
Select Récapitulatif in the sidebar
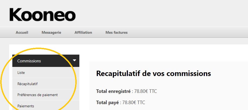(46, 84)
